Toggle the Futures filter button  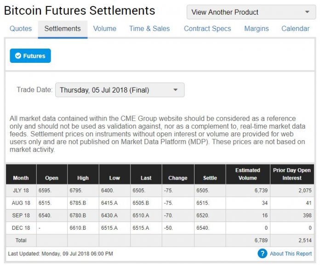point(30,56)
